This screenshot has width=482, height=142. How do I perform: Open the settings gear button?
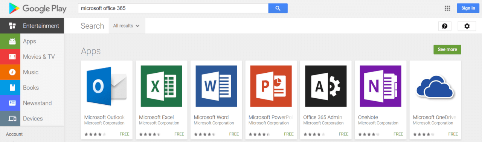click(x=467, y=26)
